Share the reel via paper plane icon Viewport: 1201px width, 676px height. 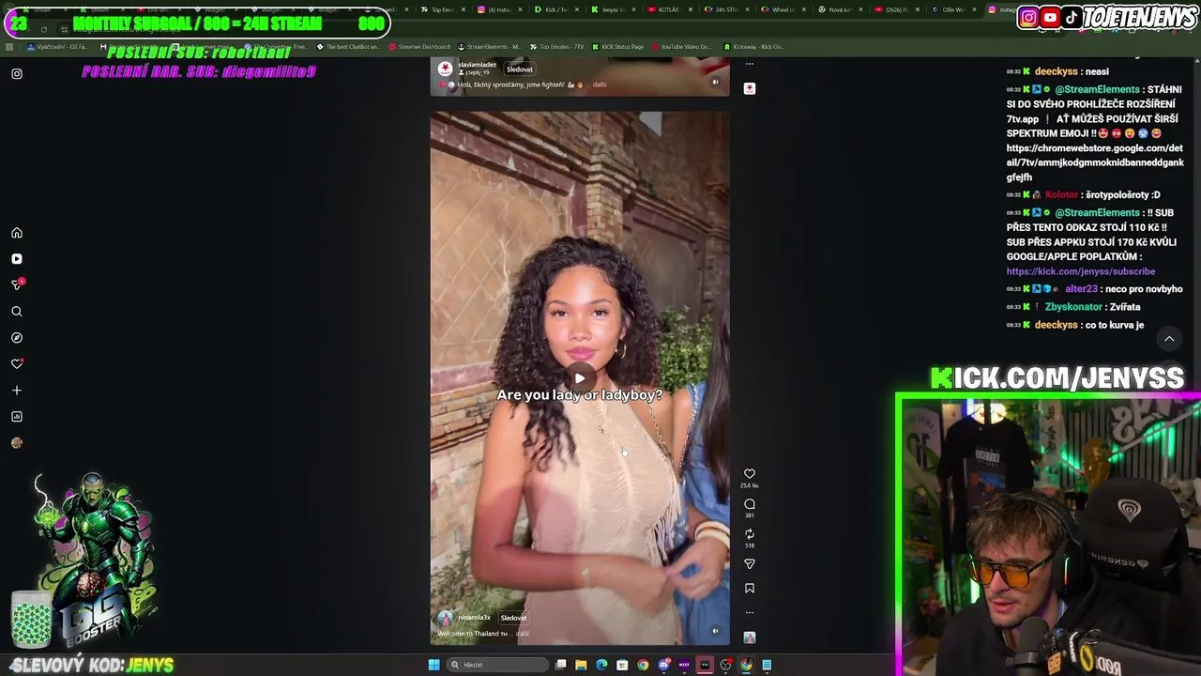point(750,564)
